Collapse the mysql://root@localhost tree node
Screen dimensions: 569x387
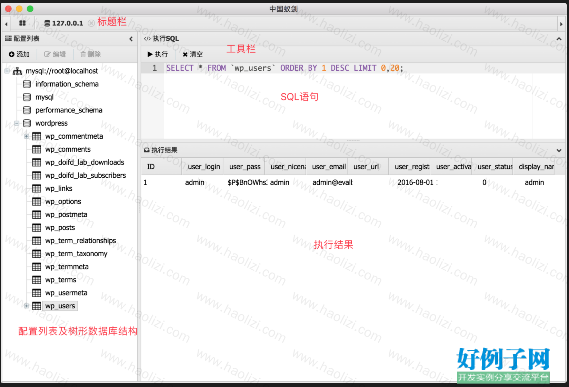[x=7, y=71]
